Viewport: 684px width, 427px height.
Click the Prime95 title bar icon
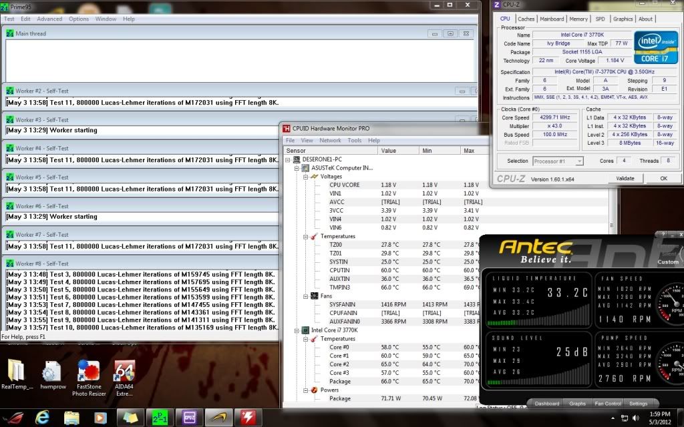click(4, 7)
